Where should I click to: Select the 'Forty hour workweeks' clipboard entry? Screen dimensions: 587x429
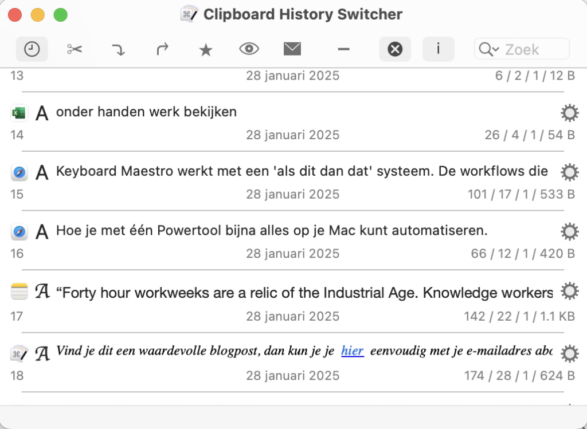point(304,293)
